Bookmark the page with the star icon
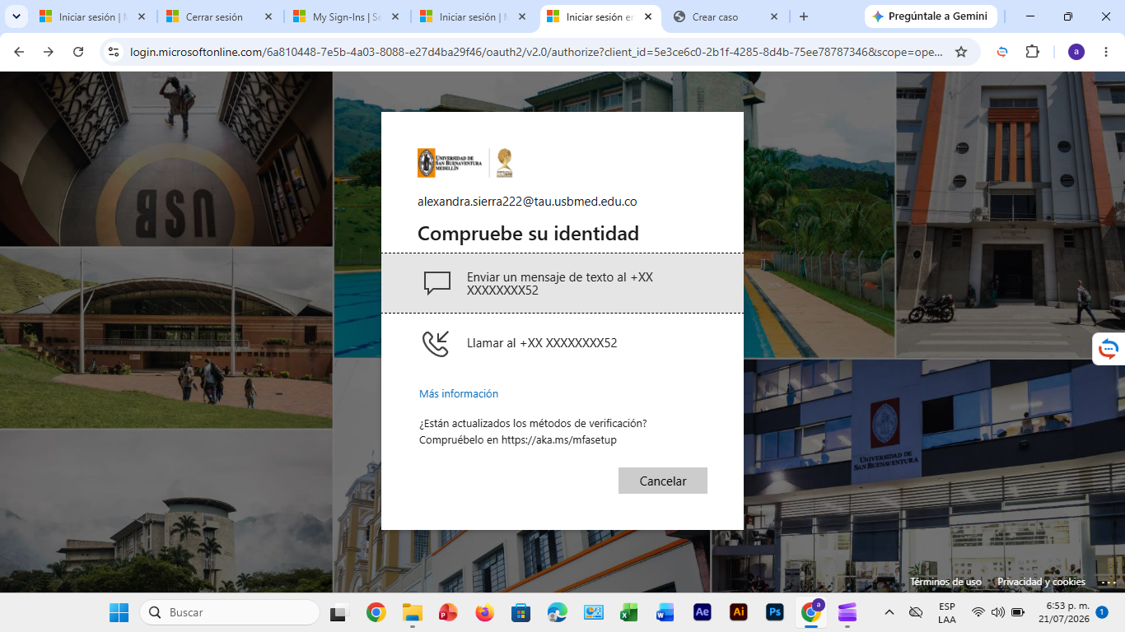Viewport: 1125px width, 632px height. (x=961, y=52)
